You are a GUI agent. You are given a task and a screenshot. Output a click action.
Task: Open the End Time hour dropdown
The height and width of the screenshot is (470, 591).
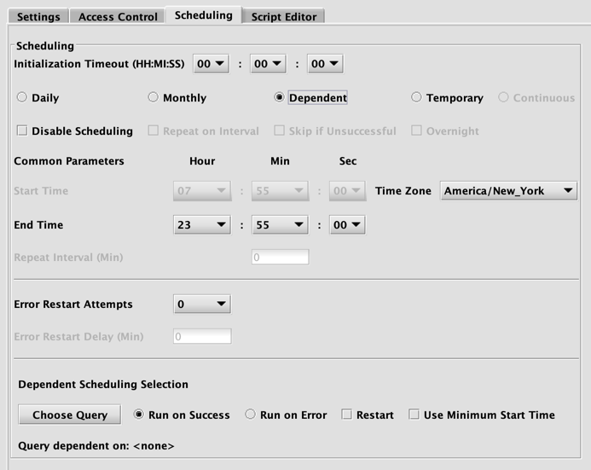point(202,225)
